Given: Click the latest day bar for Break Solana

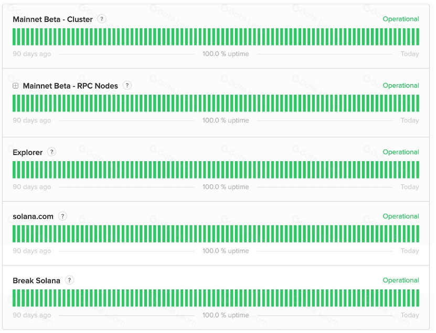Looking at the screenshot, I should pyautogui.click(x=417, y=298).
